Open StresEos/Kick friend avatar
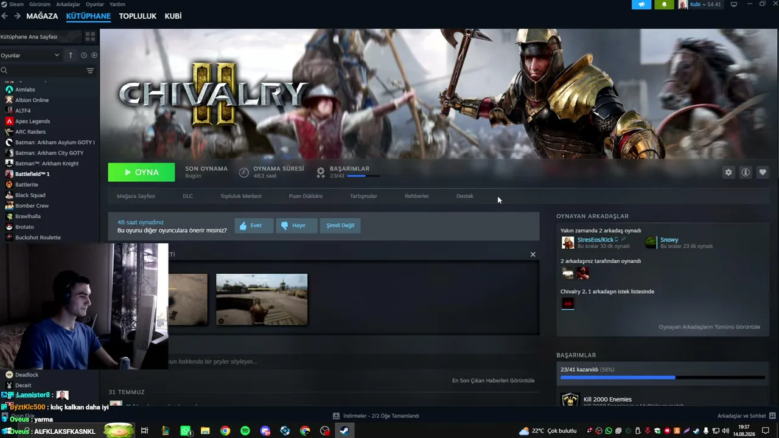 568,243
